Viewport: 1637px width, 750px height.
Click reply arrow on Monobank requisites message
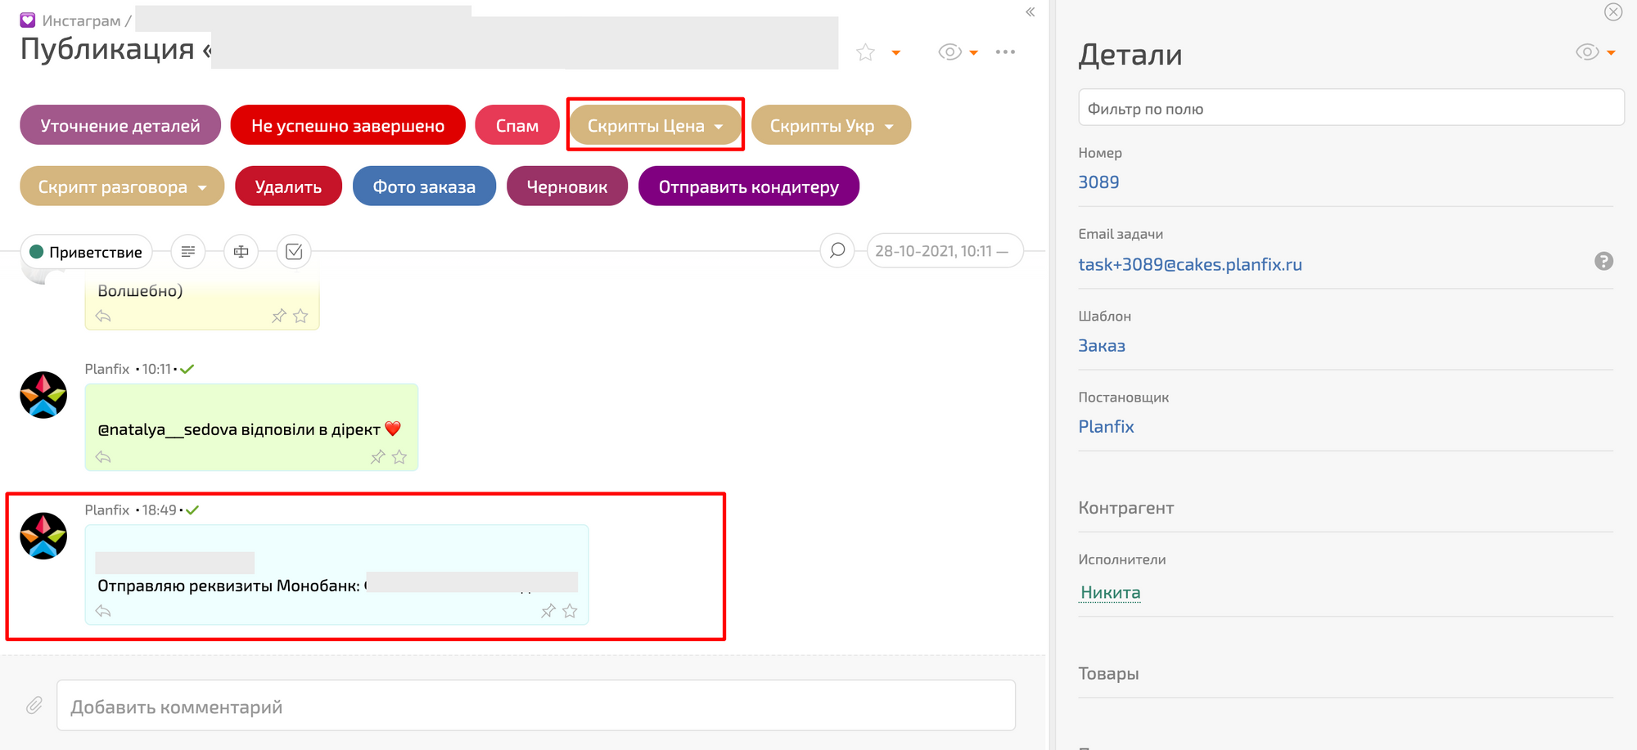(x=103, y=611)
